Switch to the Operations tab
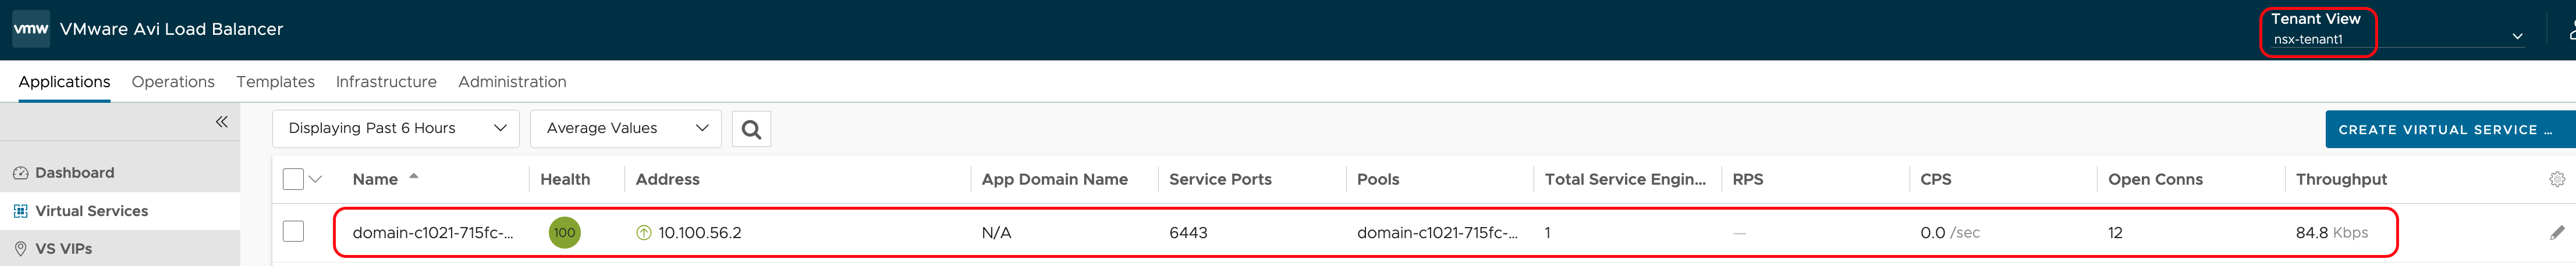 click(173, 82)
